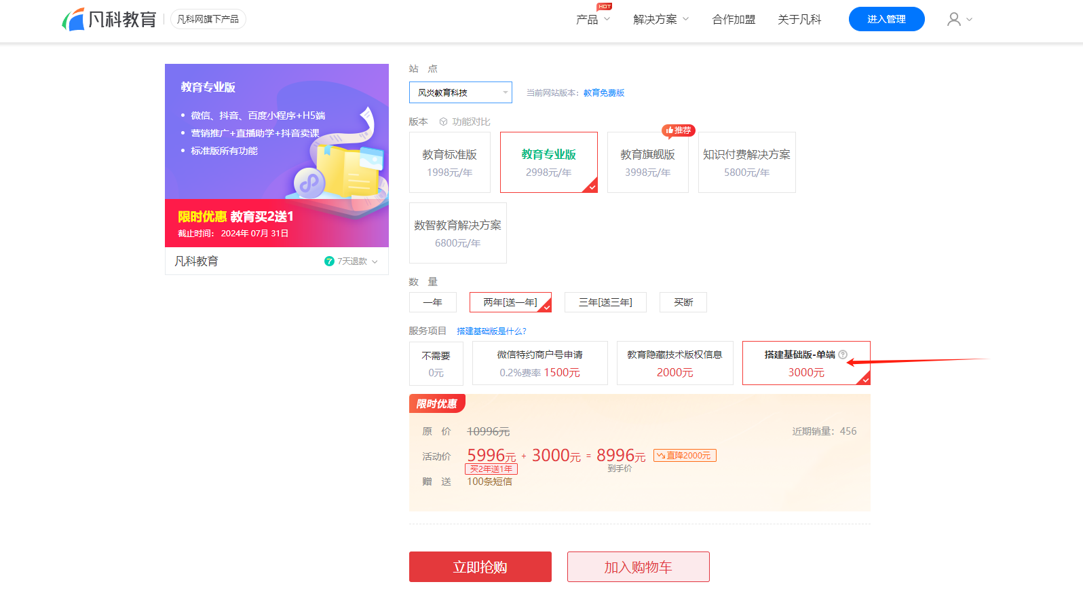The image size is (1083, 597).
Task: Select 微信特约商户号申请 1500元 service
Action: 540,363
